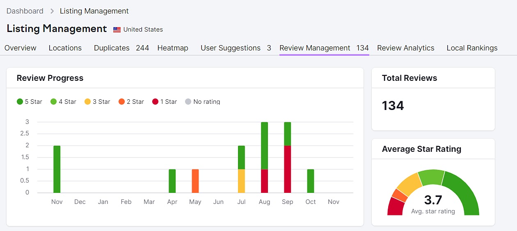Click the Aug red 1-star segment
This screenshot has width=517, height=231.
tap(265, 181)
